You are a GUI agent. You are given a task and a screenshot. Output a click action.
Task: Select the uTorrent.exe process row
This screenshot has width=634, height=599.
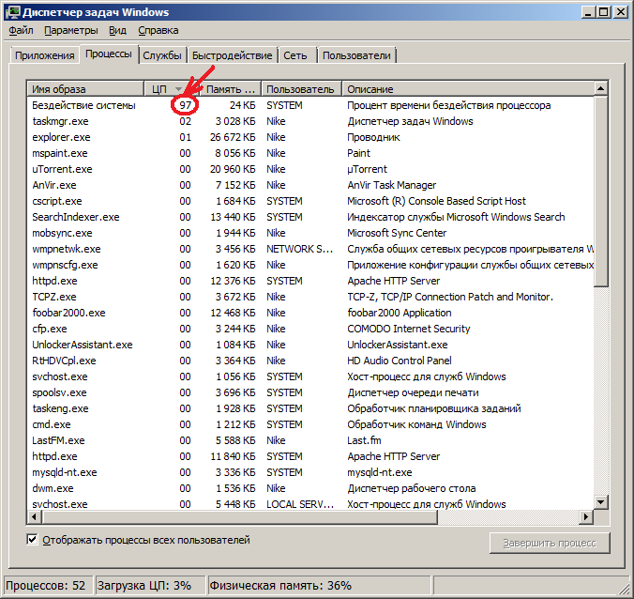(x=62, y=169)
